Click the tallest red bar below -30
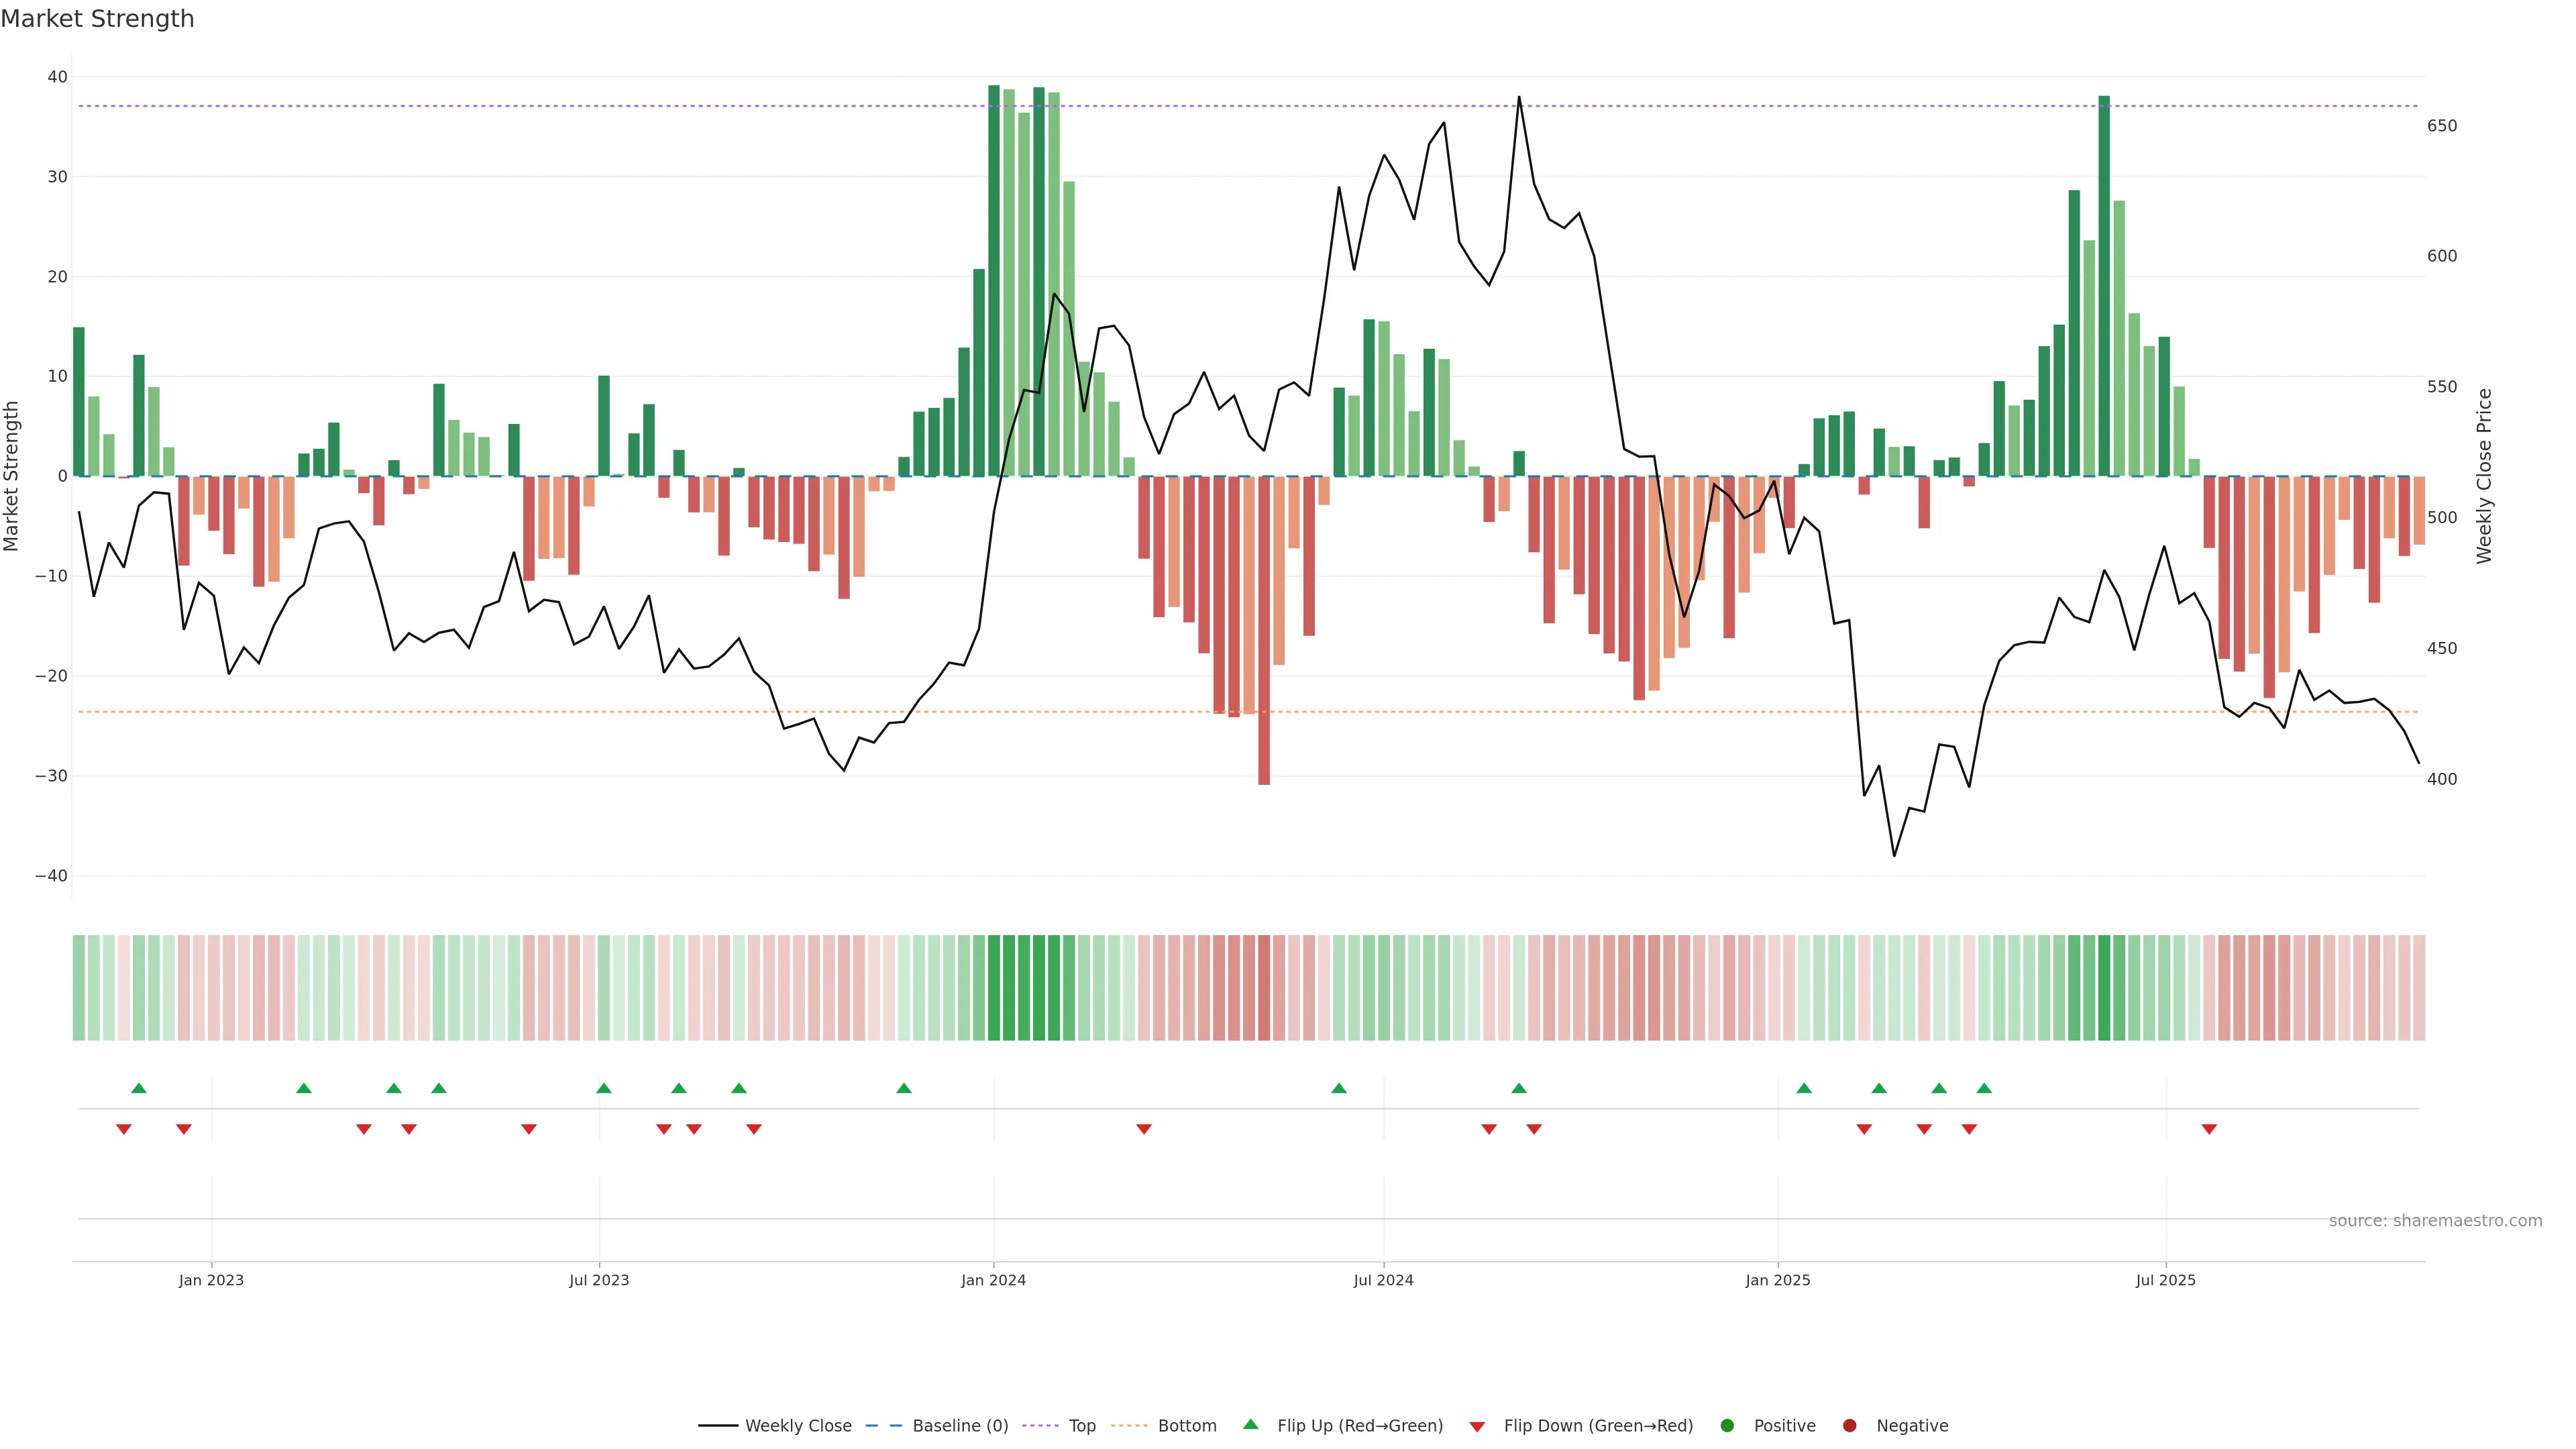Image resolution: width=2576 pixels, height=1449 pixels. (x=1264, y=630)
